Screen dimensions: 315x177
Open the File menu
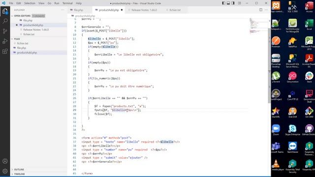(x=11, y=3)
